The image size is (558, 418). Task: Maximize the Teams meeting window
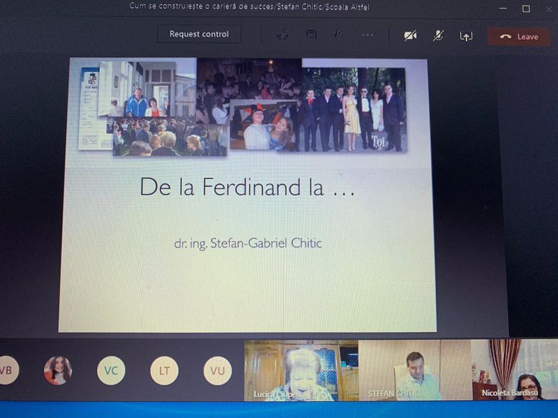[526, 8]
